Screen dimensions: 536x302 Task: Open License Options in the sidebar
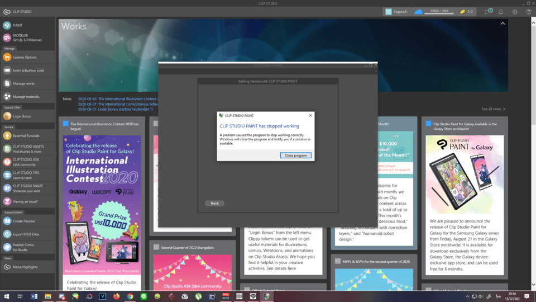27,57
